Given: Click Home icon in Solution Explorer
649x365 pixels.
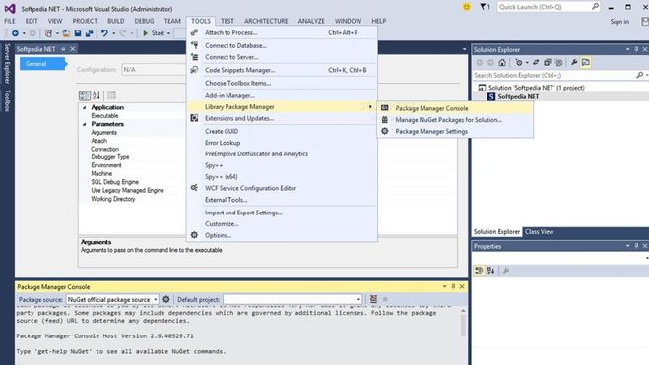Looking at the screenshot, I should pos(502,62).
